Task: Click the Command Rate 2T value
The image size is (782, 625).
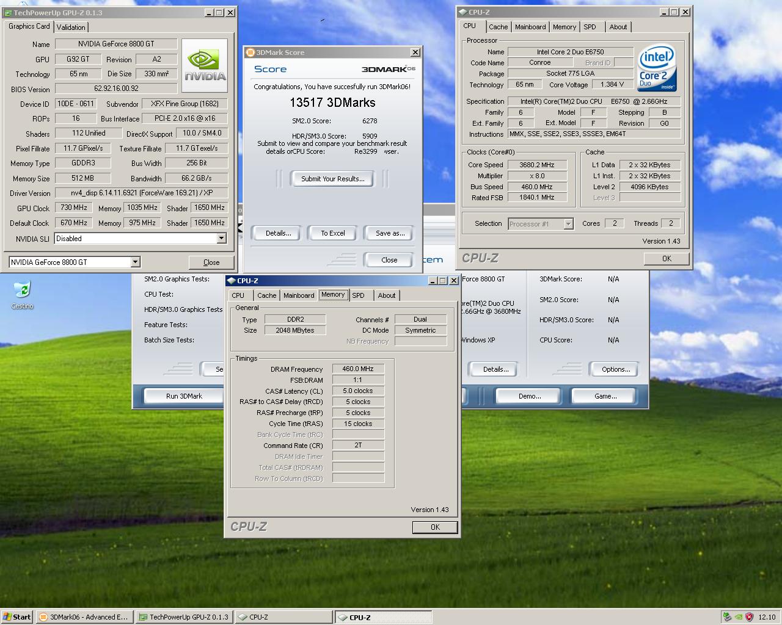Action: pyautogui.click(x=358, y=446)
